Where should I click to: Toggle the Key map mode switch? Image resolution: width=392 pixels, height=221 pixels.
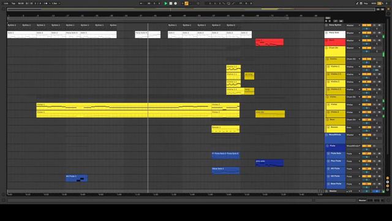pos(366,4)
